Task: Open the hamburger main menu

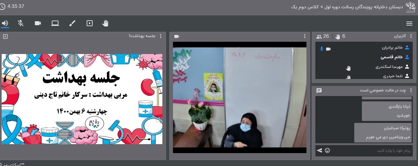Action: click(409, 23)
